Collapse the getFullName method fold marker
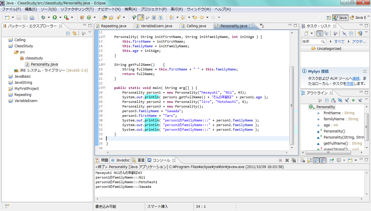This screenshot has height=211, width=371. pos(104,65)
